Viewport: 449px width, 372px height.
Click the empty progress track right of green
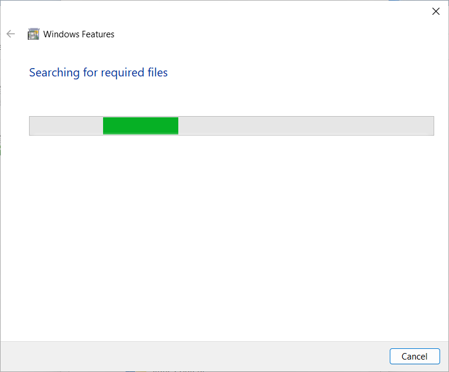tap(305, 126)
